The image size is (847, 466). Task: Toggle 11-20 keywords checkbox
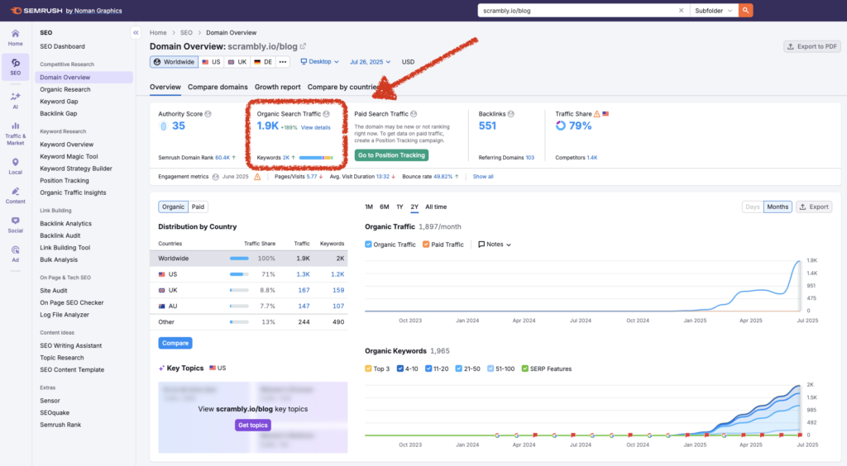click(x=428, y=369)
